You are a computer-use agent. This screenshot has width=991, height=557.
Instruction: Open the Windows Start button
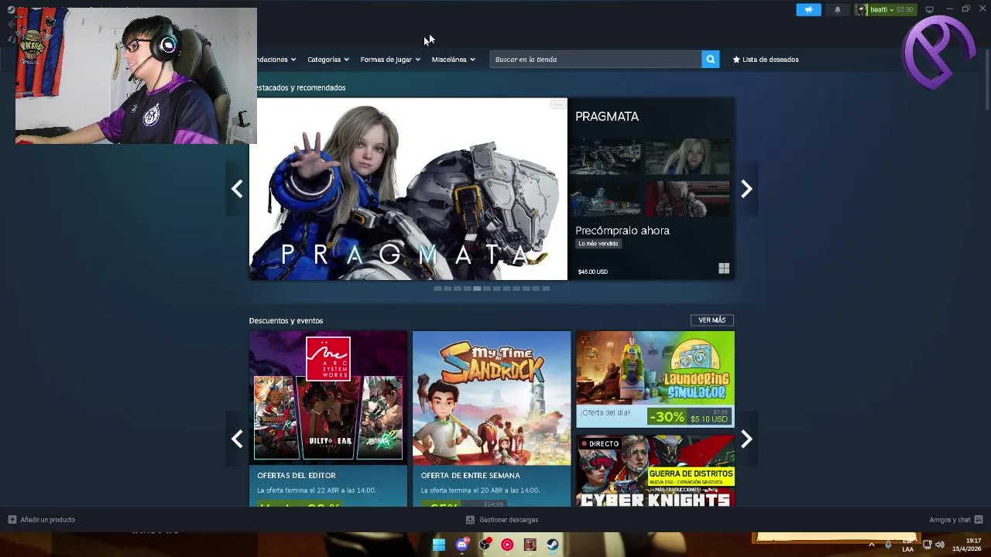pyautogui.click(x=439, y=545)
